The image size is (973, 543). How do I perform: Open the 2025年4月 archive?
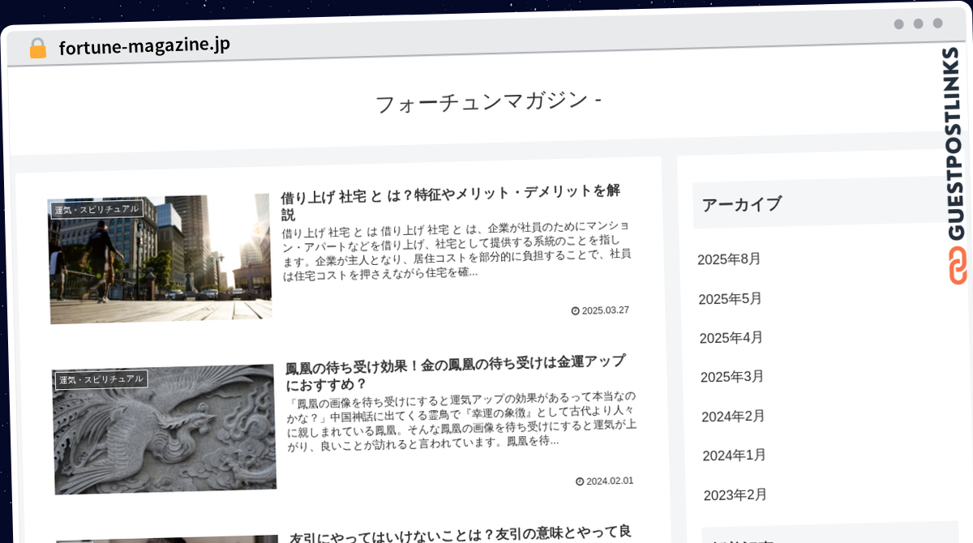click(x=731, y=338)
